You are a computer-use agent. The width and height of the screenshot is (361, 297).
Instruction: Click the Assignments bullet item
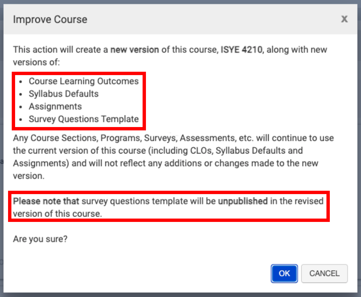tap(55, 107)
